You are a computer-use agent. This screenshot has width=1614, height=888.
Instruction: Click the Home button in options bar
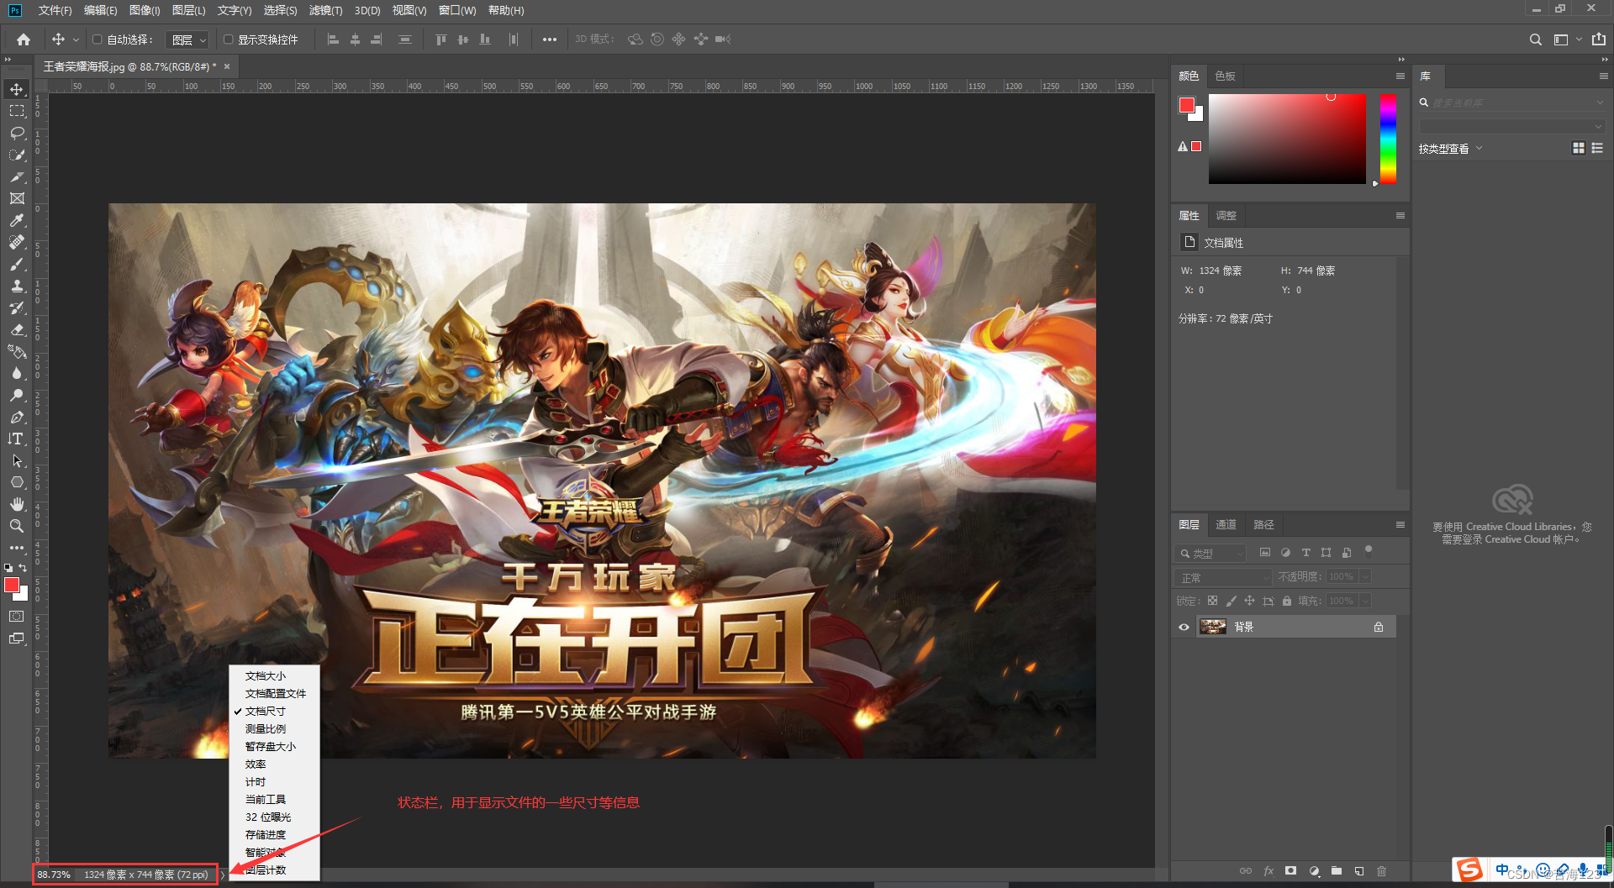click(24, 39)
